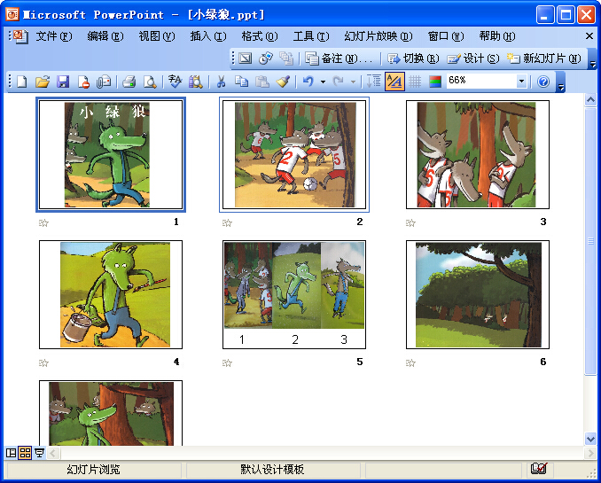Select slide 1 titled 小绿狼
601x483 pixels.
(111, 154)
